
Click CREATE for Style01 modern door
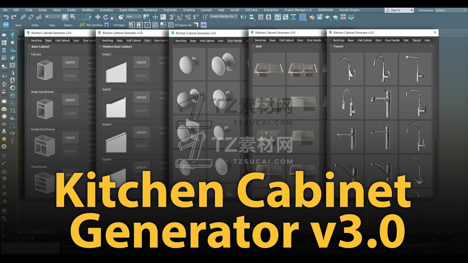point(141,62)
